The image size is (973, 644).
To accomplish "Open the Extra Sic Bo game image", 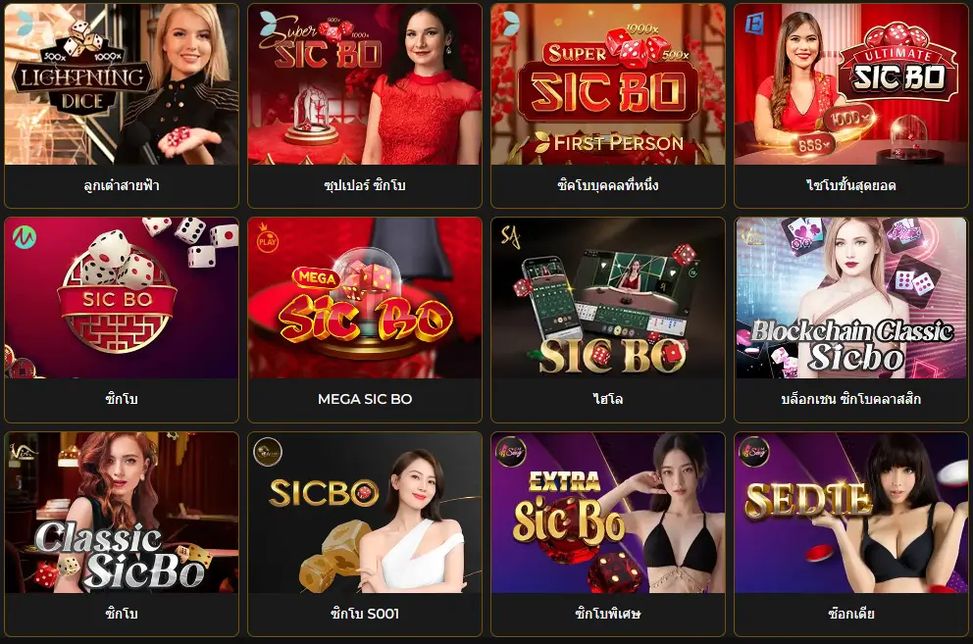I will [608, 513].
